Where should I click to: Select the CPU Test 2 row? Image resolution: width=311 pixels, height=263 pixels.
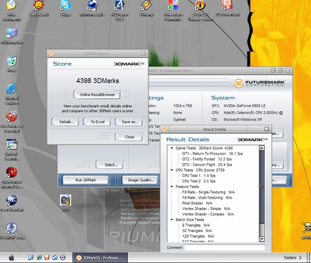[199, 181]
